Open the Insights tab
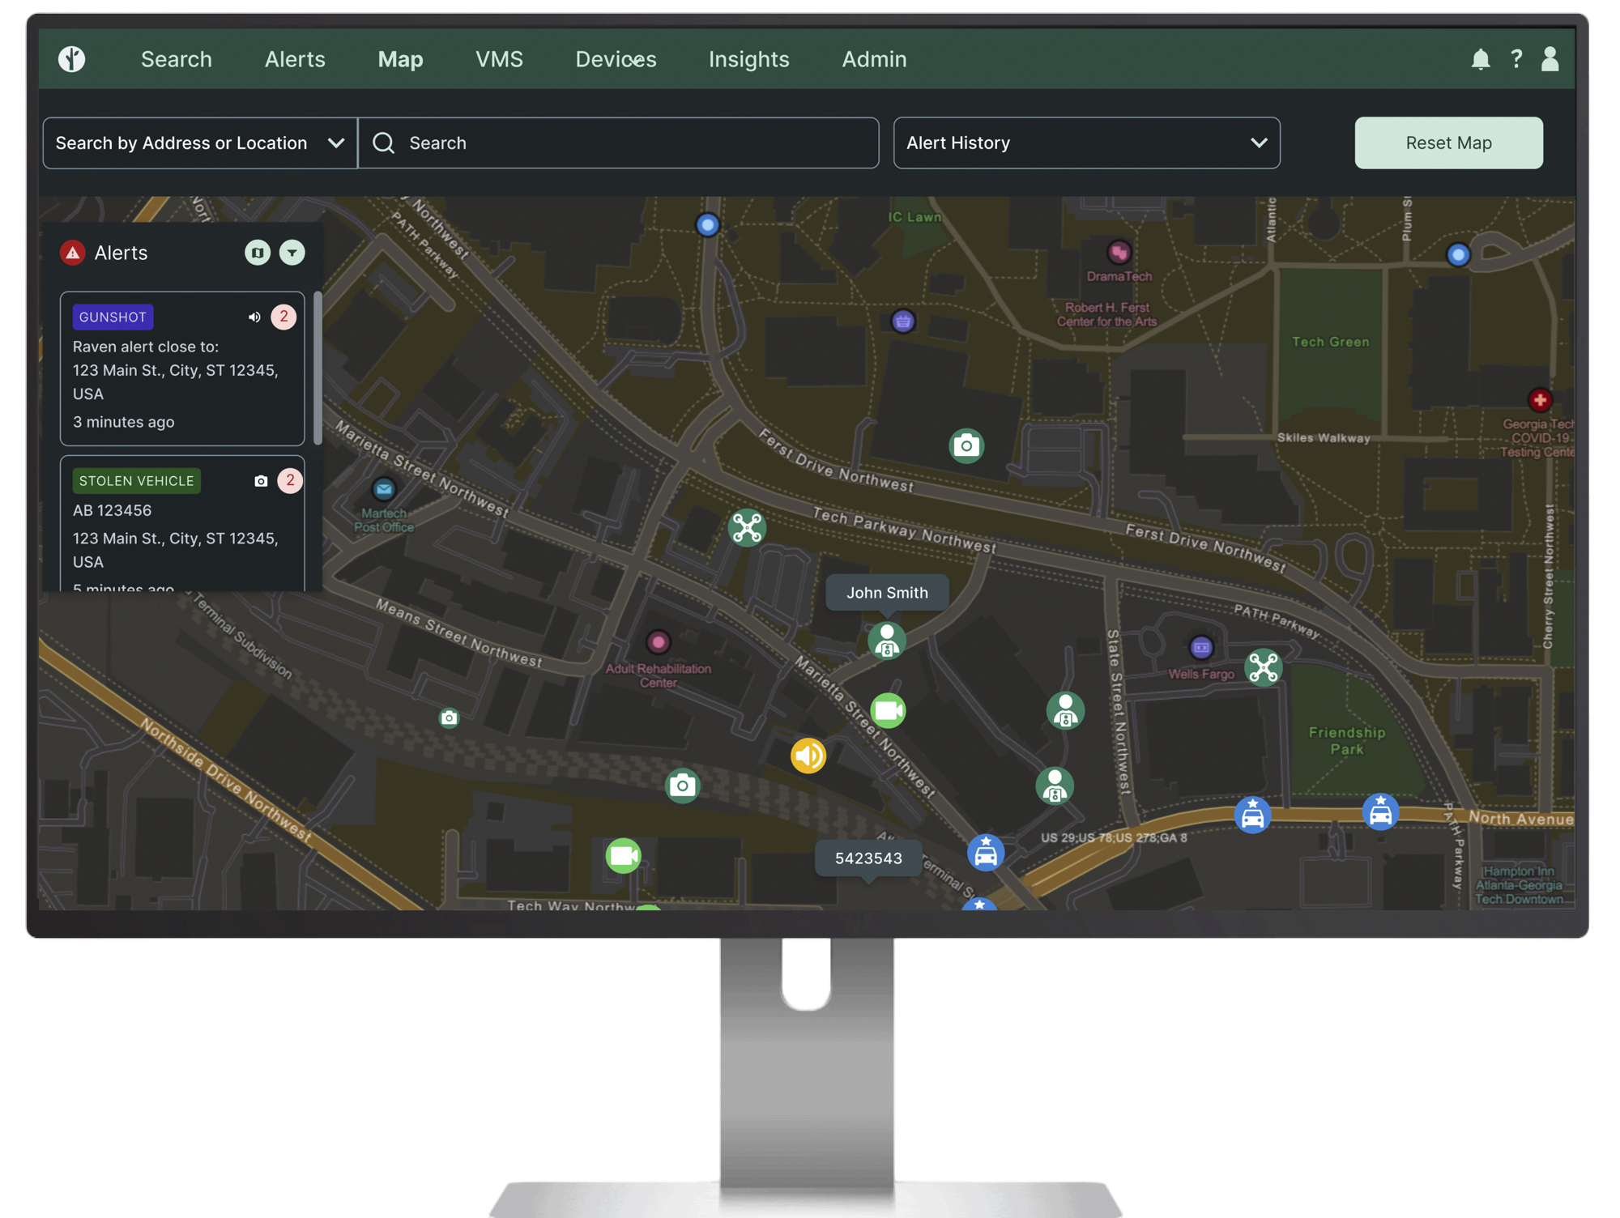Viewport: 1620px width, 1218px height. pos(748,59)
